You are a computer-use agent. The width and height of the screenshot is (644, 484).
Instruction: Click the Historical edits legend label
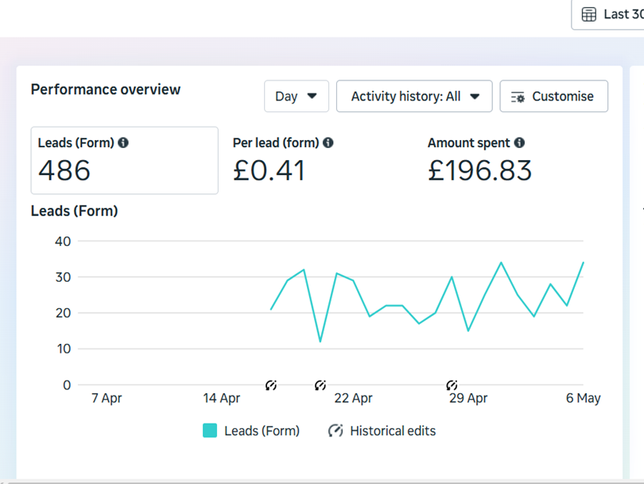point(393,431)
